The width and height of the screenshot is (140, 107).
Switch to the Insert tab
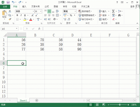click(24, 7)
